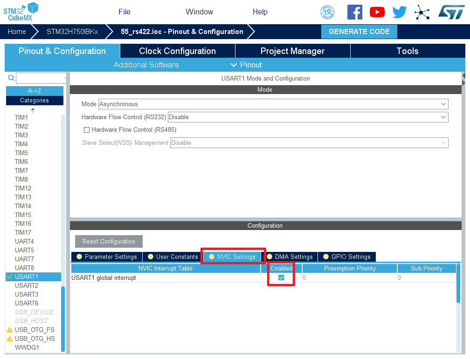Open the Twitter bird icon
This screenshot has height=359, width=470.
399,12
